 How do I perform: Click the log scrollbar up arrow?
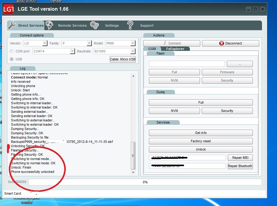tap(133, 76)
